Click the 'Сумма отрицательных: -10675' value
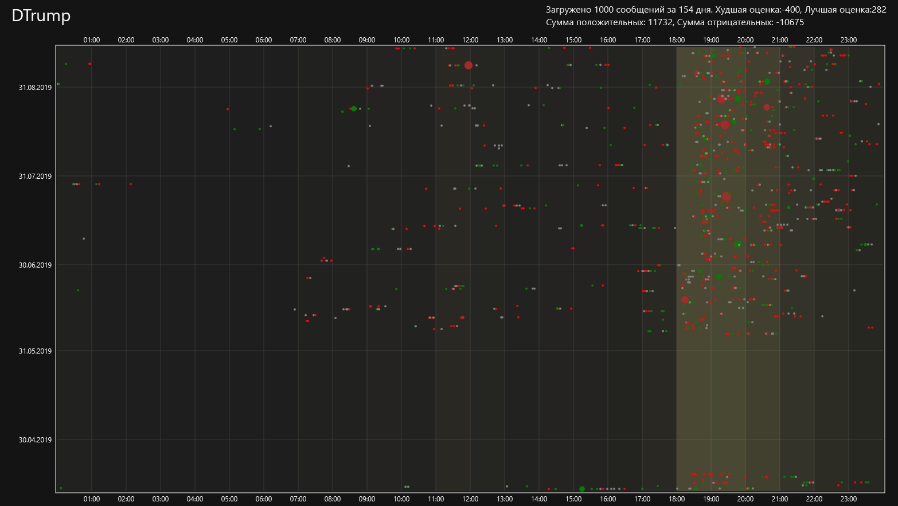The height and width of the screenshot is (506, 898). click(740, 22)
